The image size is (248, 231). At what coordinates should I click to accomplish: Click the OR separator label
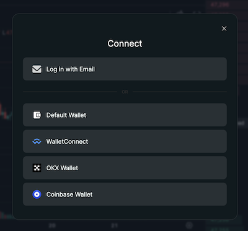pyautogui.click(x=125, y=92)
